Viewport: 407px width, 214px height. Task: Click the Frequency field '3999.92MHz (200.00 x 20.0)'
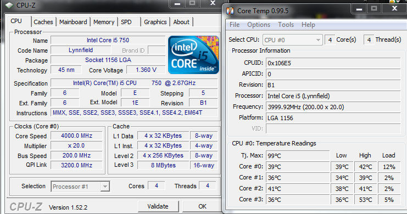(333, 107)
